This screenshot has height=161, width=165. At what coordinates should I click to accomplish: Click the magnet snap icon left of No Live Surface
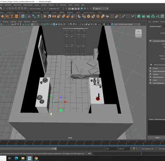click(26, 8)
